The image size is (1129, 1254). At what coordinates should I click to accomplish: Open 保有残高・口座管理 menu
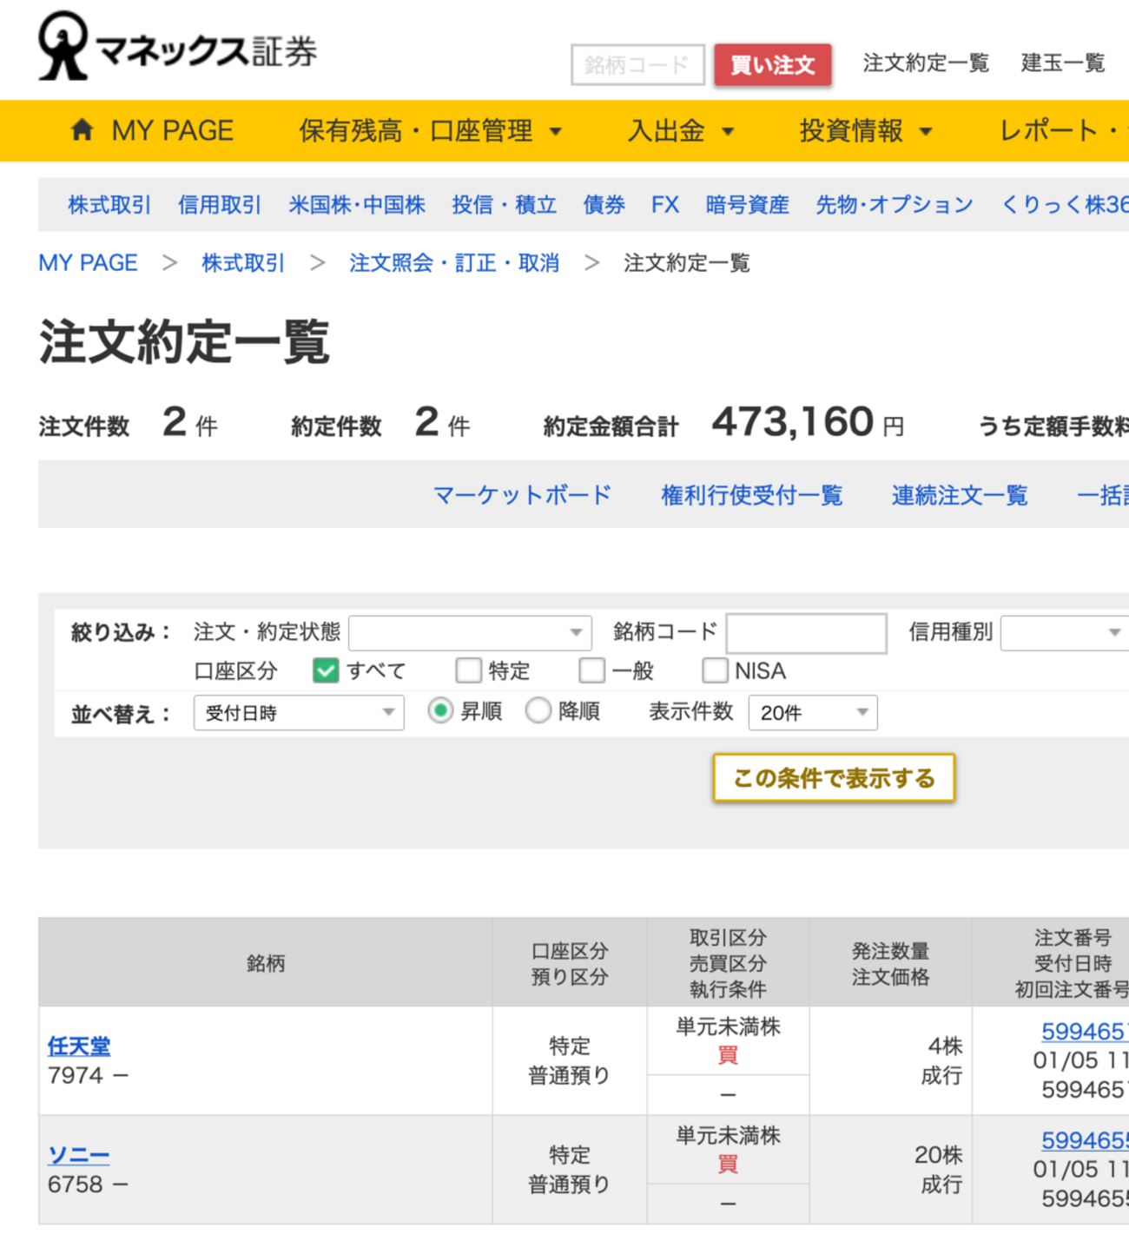coord(430,131)
